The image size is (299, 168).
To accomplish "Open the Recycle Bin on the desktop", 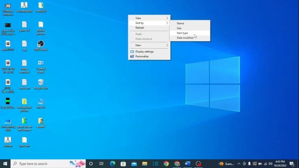I will click(x=41, y=84).
